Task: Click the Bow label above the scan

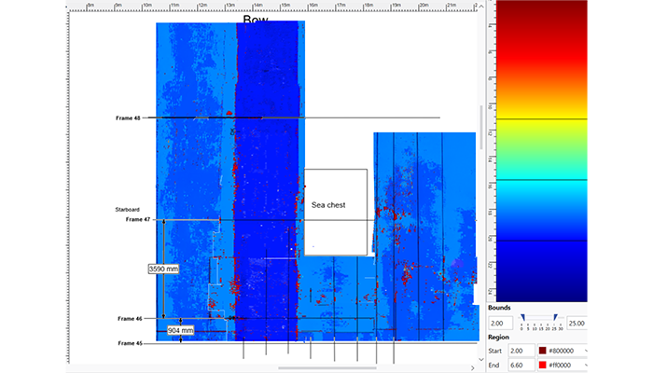Action: coord(256,20)
